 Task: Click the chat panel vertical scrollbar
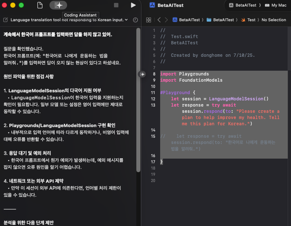point(138,100)
